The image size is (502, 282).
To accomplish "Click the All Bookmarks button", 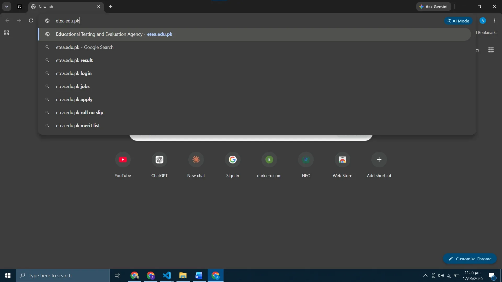I will point(487,33).
